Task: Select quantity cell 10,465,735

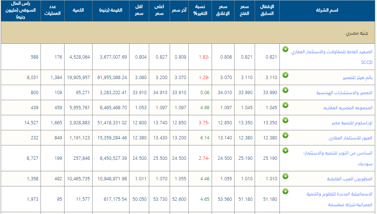Action: pyautogui.click(x=79, y=179)
